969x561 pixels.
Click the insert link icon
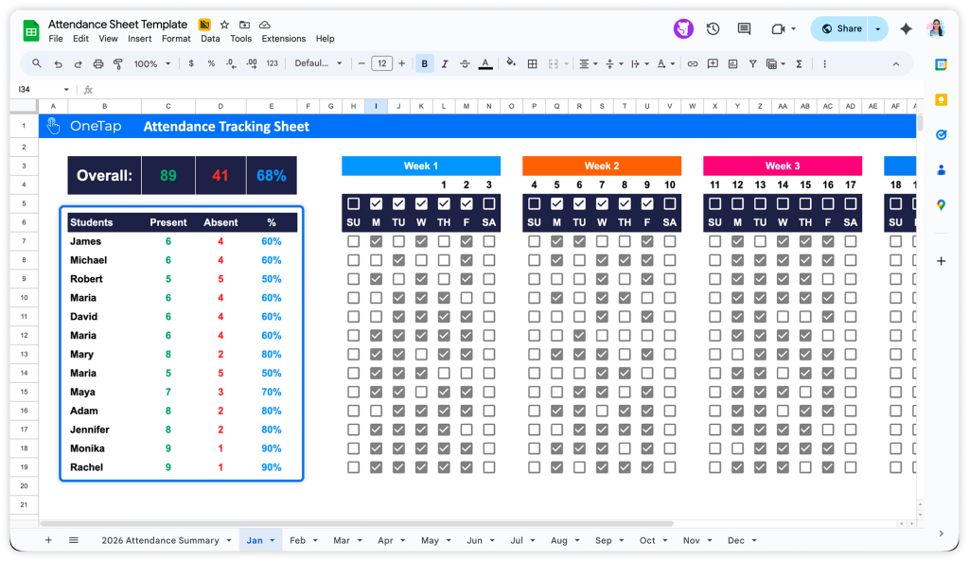coord(693,63)
